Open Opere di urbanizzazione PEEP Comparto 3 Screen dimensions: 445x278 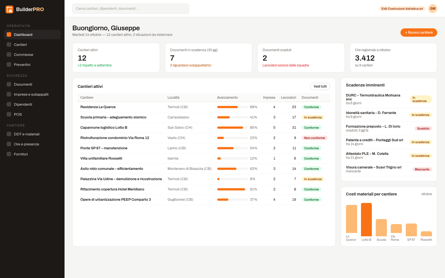tap(204, 200)
